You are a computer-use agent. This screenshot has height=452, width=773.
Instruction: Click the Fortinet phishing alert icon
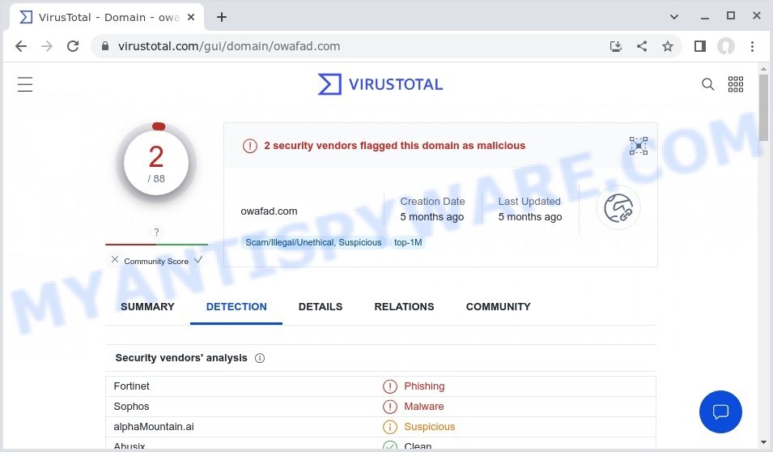pyautogui.click(x=390, y=386)
